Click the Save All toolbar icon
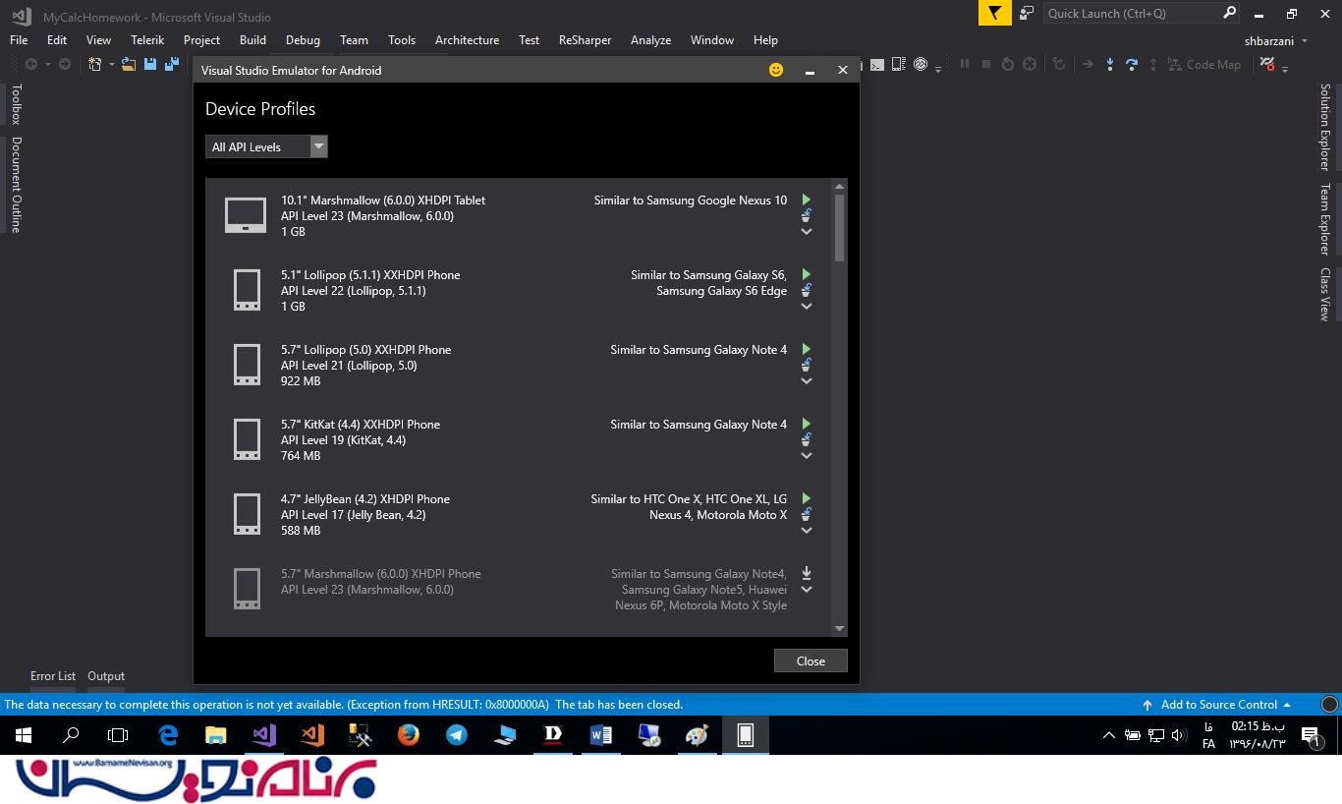Viewport: 1342px width, 804px height. (172, 65)
